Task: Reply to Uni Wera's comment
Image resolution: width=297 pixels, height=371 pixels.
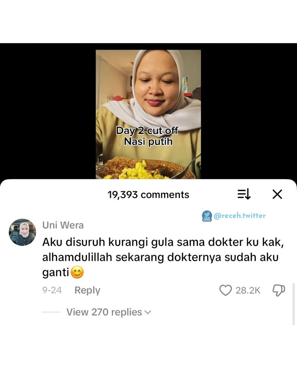Action: click(x=87, y=290)
